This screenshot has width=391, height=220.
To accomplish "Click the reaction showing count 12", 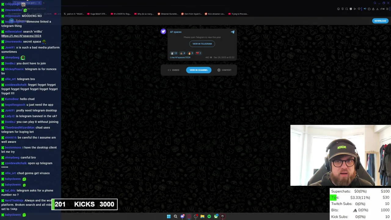I will coord(174,53).
